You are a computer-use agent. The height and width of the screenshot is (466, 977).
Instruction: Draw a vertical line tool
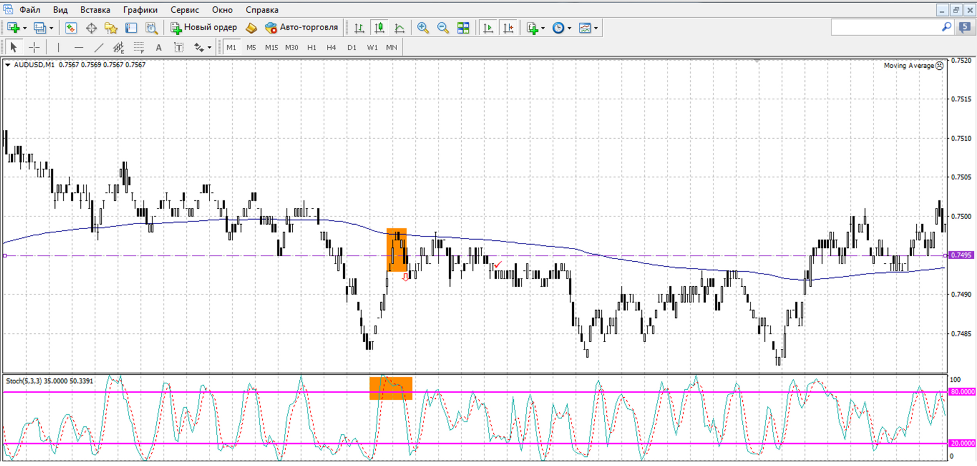click(59, 47)
